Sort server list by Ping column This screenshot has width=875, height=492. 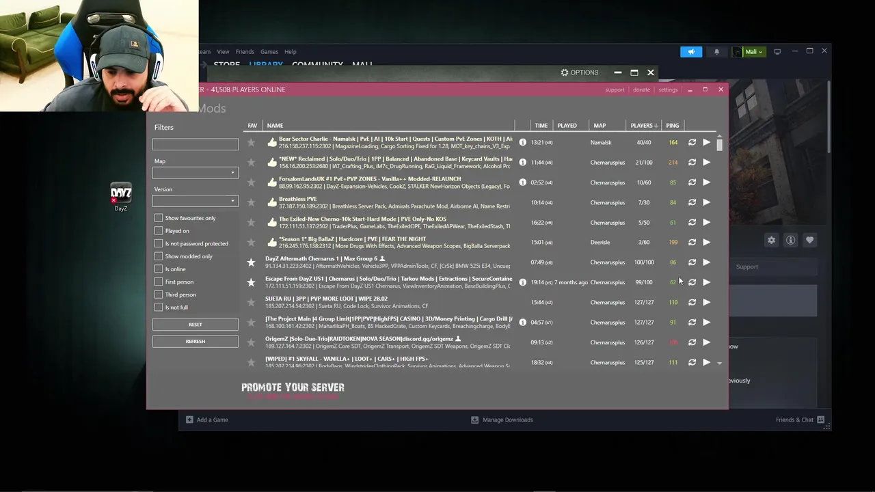[x=673, y=126]
